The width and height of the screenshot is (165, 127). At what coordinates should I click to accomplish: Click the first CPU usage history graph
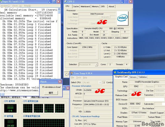pyautogui.click(x=28, y=108)
